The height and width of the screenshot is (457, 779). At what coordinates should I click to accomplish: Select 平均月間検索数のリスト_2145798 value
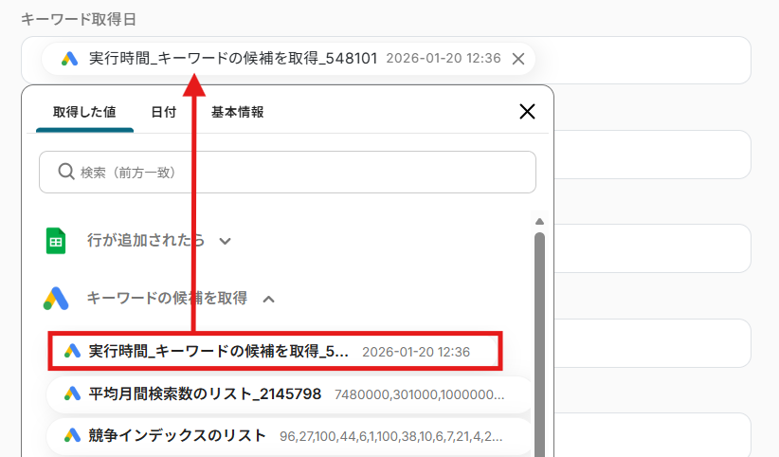tap(289, 394)
